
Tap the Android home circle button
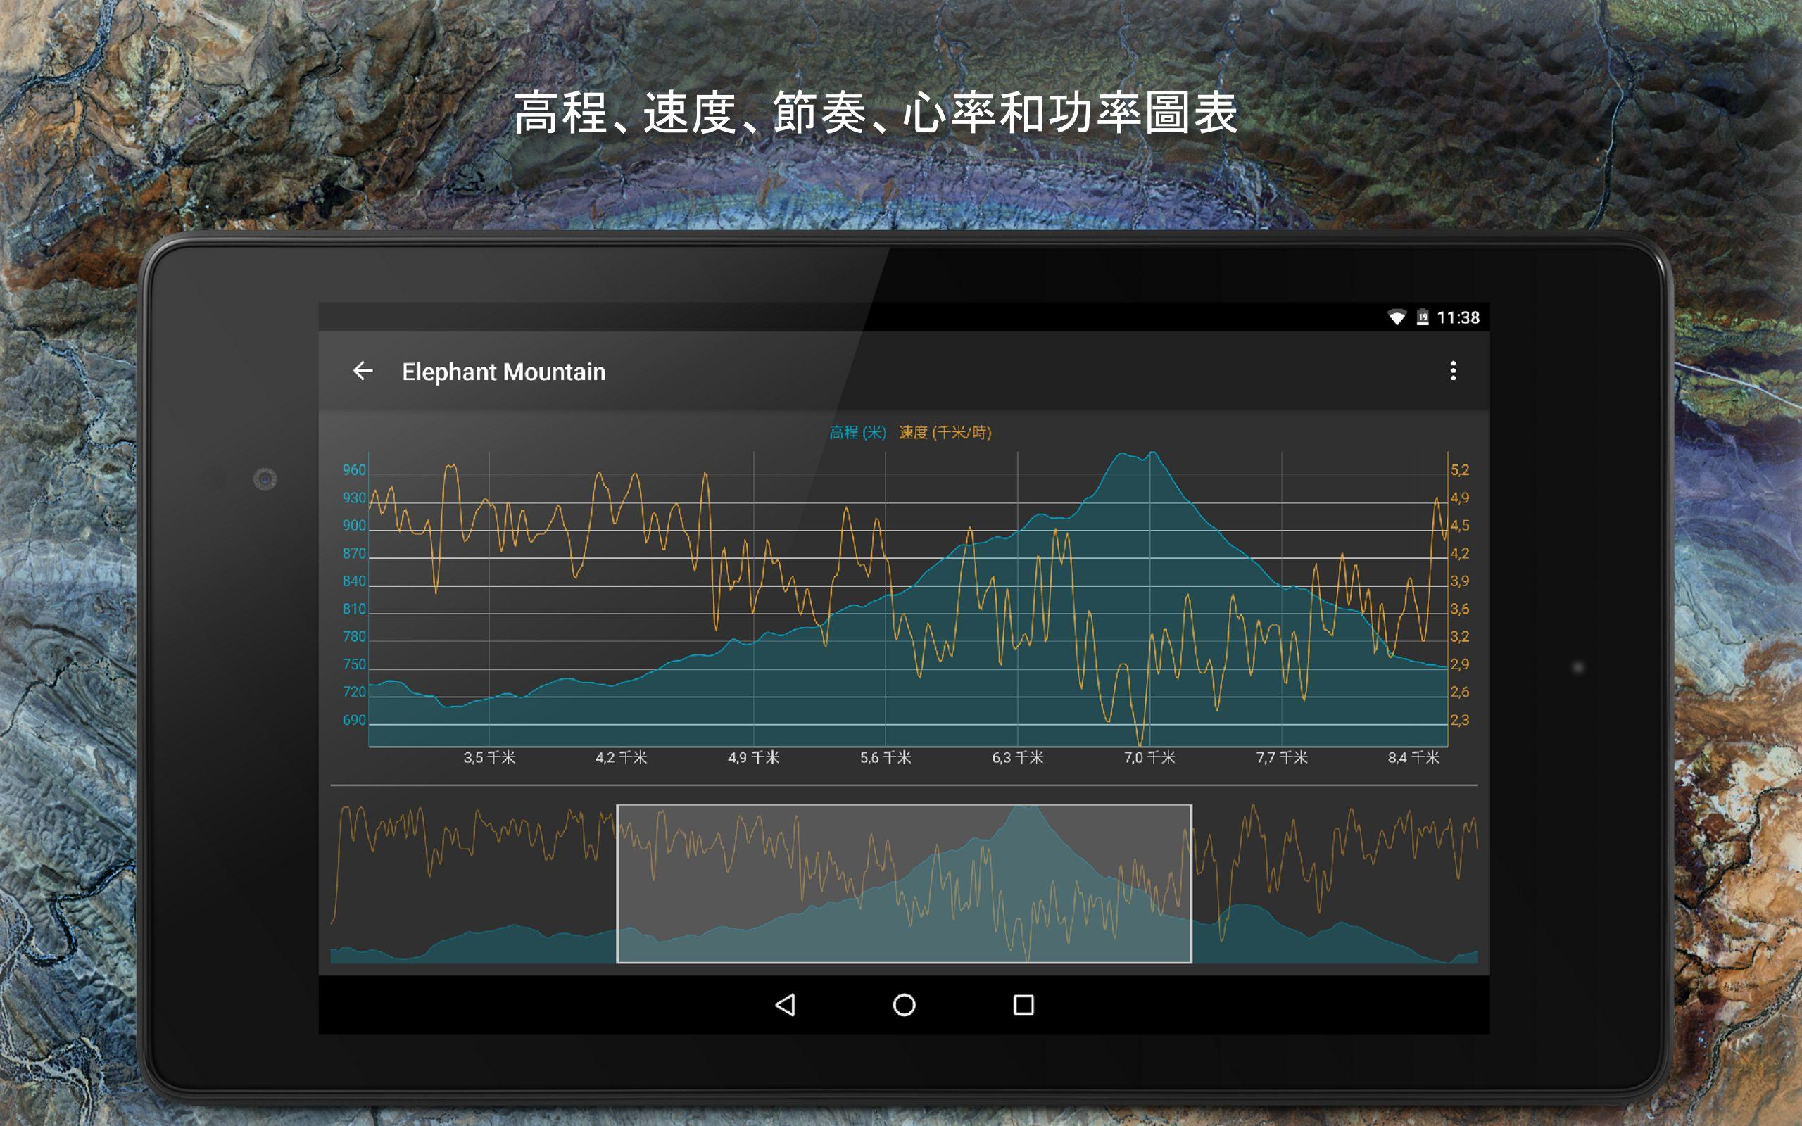pos(904,1005)
